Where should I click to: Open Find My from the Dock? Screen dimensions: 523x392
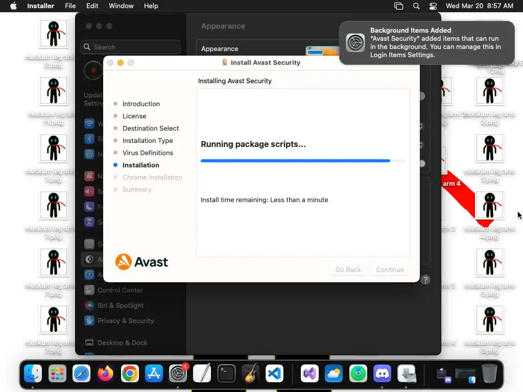[x=358, y=373]
